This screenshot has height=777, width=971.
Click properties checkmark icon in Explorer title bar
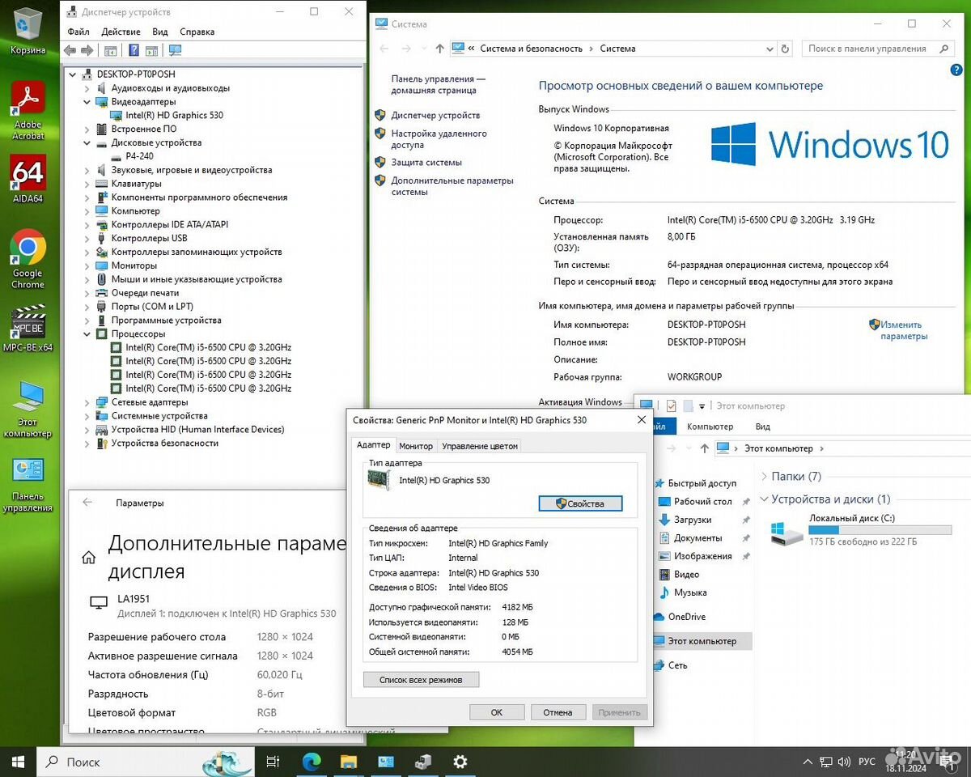tap(671, 406)
